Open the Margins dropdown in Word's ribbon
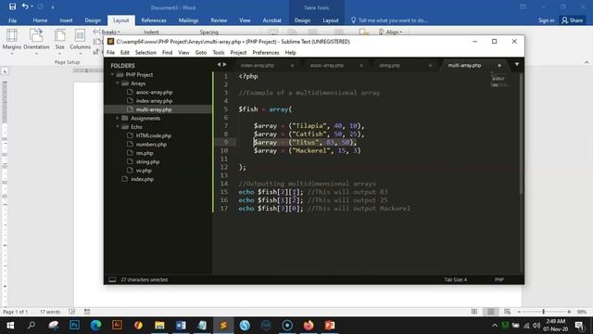593x334 pixels. pos(12,42)
